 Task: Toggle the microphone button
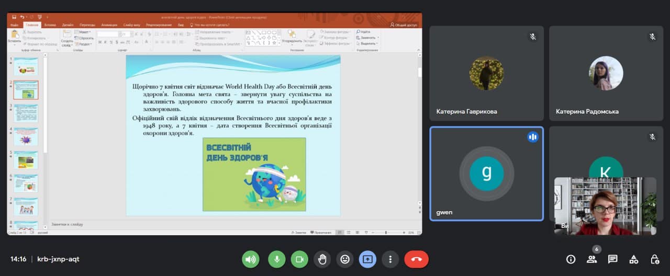coord(276,259)
